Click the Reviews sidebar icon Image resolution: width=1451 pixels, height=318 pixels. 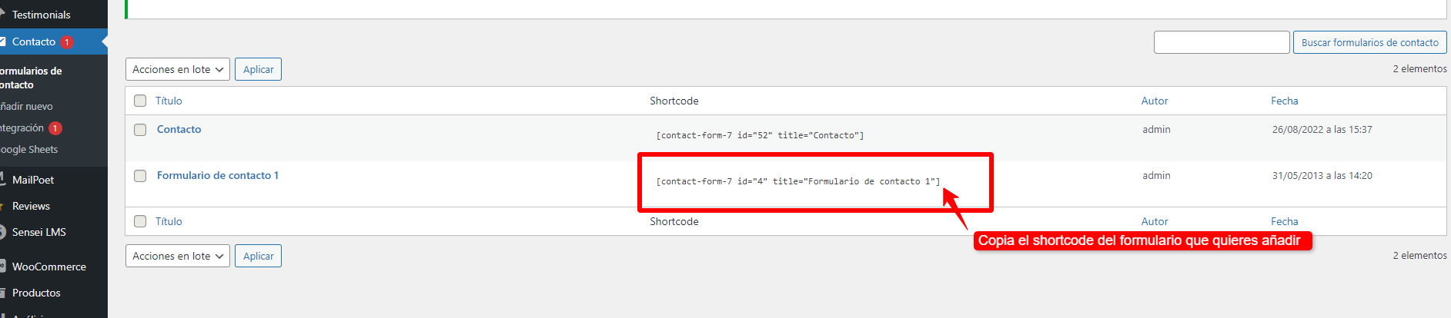tap(2, 206)
